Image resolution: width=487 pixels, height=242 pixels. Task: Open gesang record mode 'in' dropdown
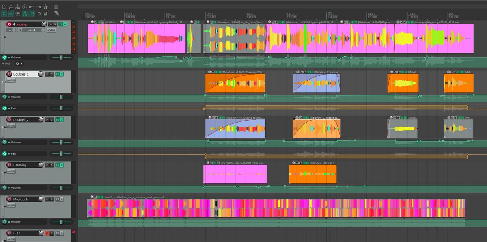[11, 30]
